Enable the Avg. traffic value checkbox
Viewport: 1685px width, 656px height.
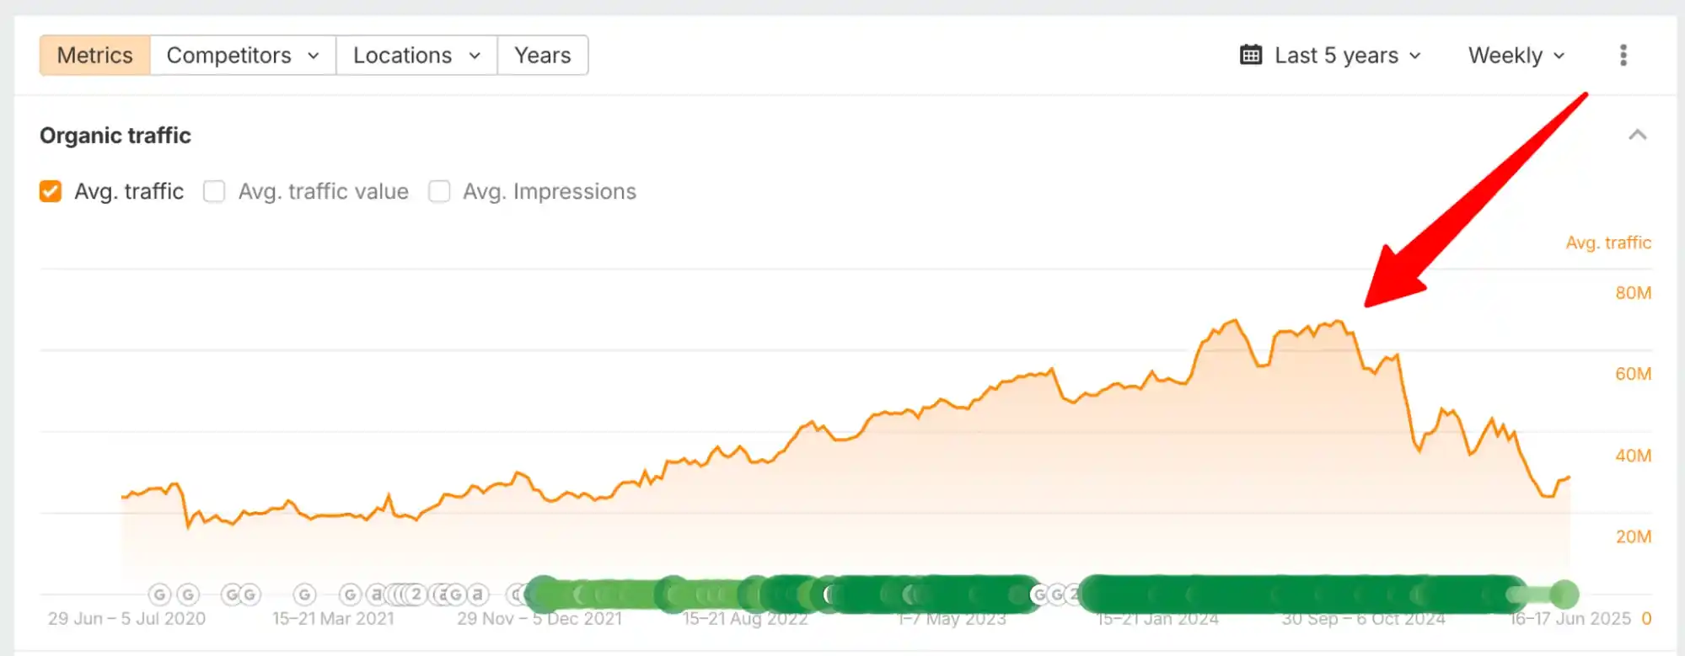click(214, 192)
